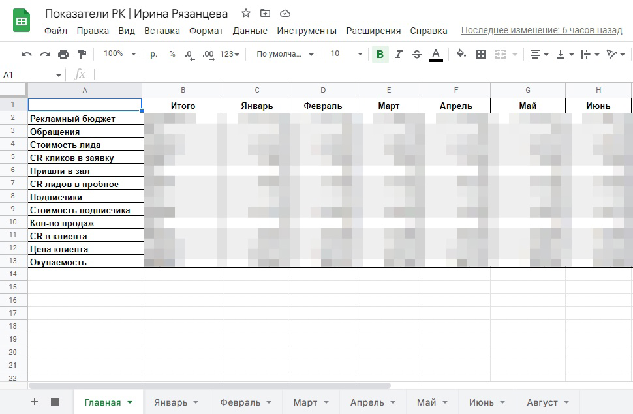Screen dimensions: 633x414
Task: Increase decimal places
Action: [x=208, y=55]
